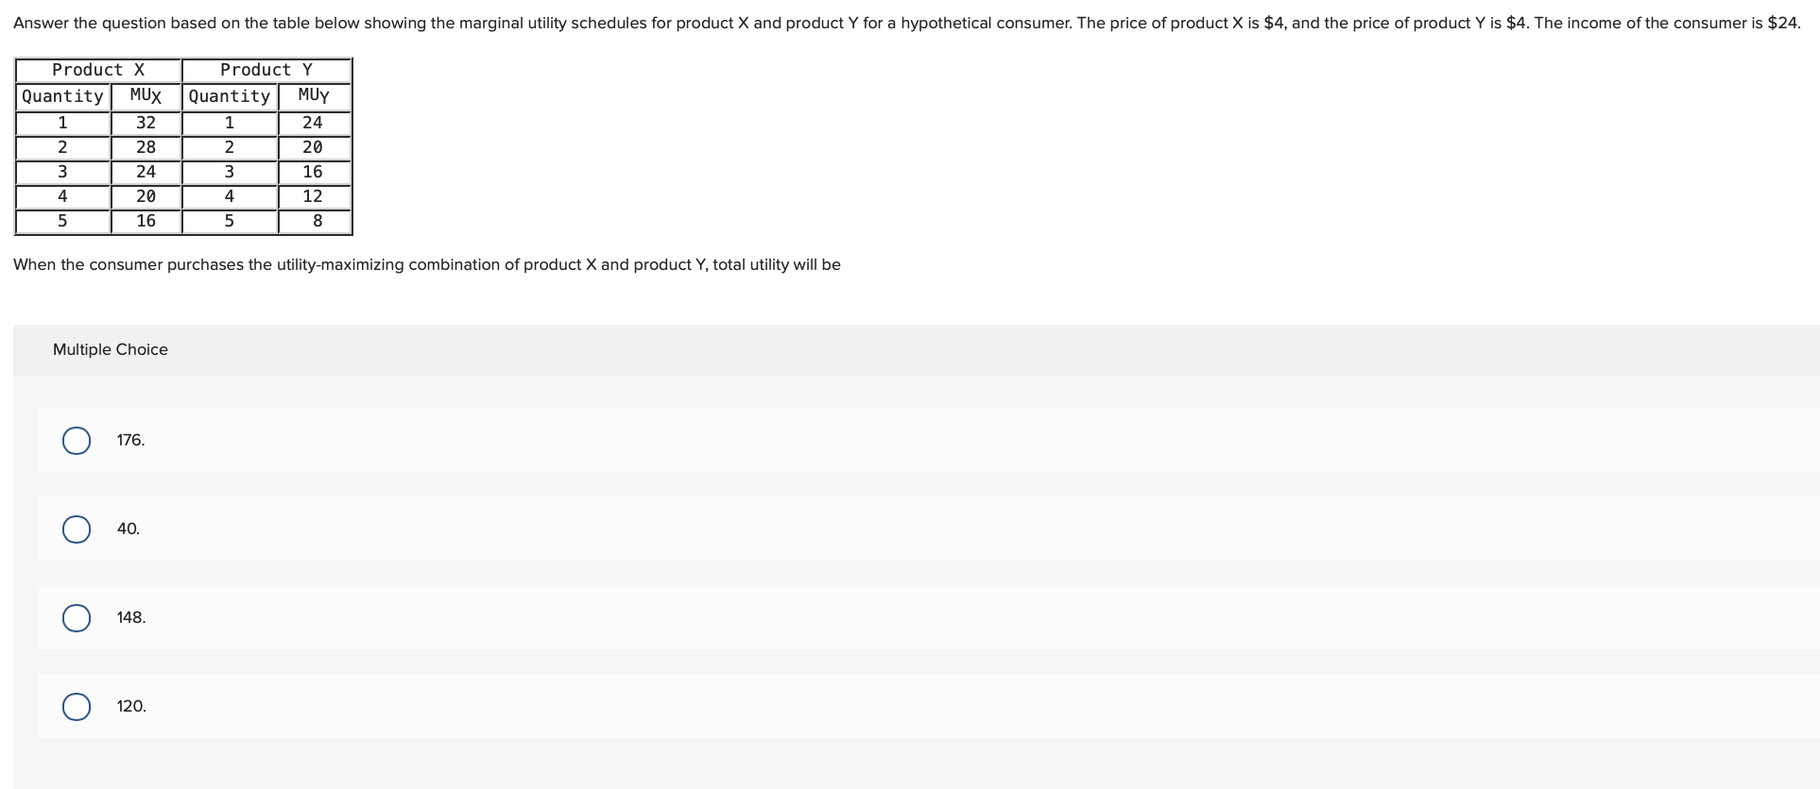Pick the radio button for 120
This screenshot has width=1820, height=789.
point(77,707)
